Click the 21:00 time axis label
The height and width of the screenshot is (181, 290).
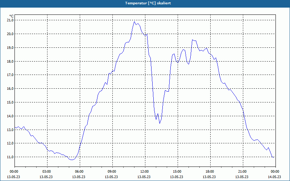point(243,172)
